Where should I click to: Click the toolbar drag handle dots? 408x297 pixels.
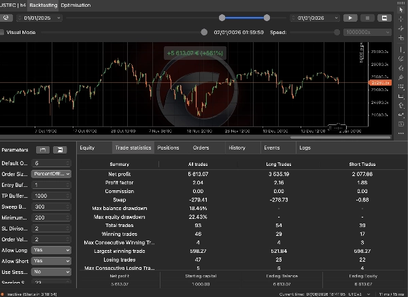(x=401, y=3)
